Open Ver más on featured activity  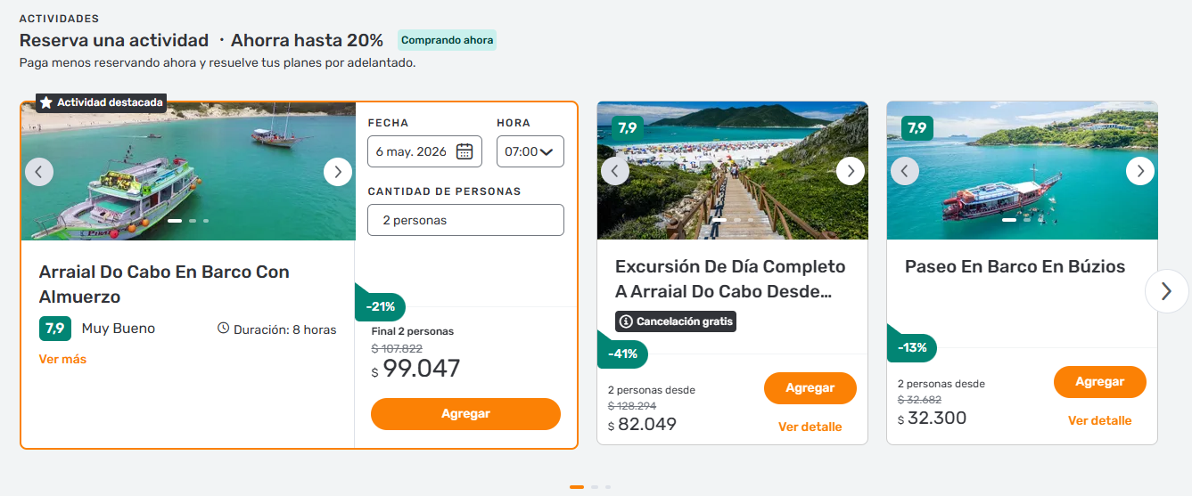(x=62, y=359)
